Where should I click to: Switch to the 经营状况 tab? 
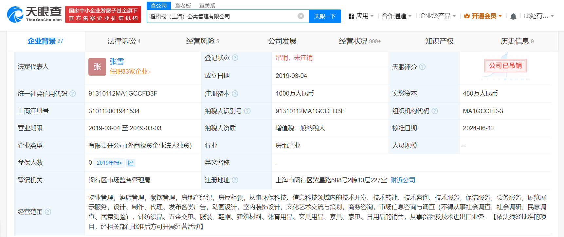click(x=360, y=41)
